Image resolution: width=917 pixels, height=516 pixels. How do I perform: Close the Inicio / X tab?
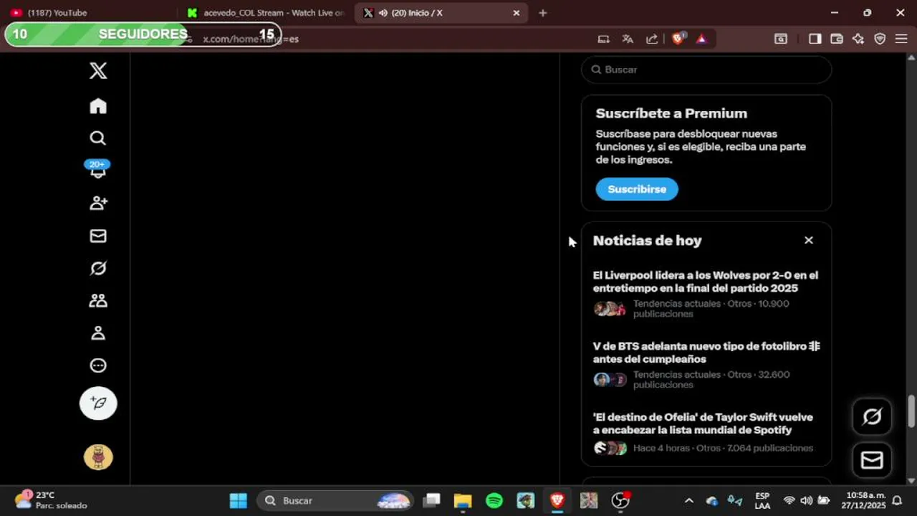517,13
